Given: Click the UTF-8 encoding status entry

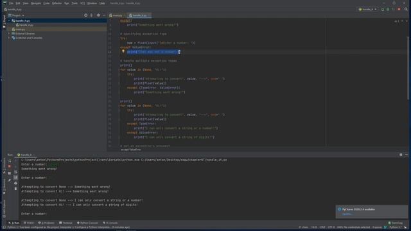Looking at the screenshot, I should (331, 227).
